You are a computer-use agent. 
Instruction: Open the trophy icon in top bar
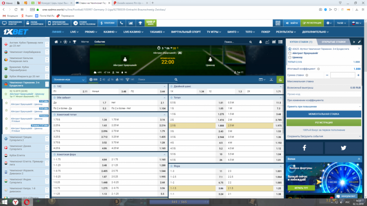tap(140, 23)
